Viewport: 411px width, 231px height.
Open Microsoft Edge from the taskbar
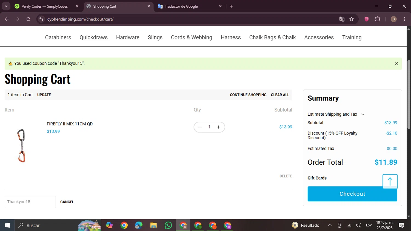pyautogui.click(x=139, y=225)
